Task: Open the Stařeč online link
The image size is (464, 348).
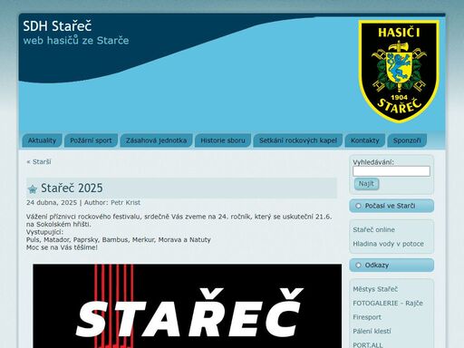Action: pyautogui.click(x=373, y=230)
